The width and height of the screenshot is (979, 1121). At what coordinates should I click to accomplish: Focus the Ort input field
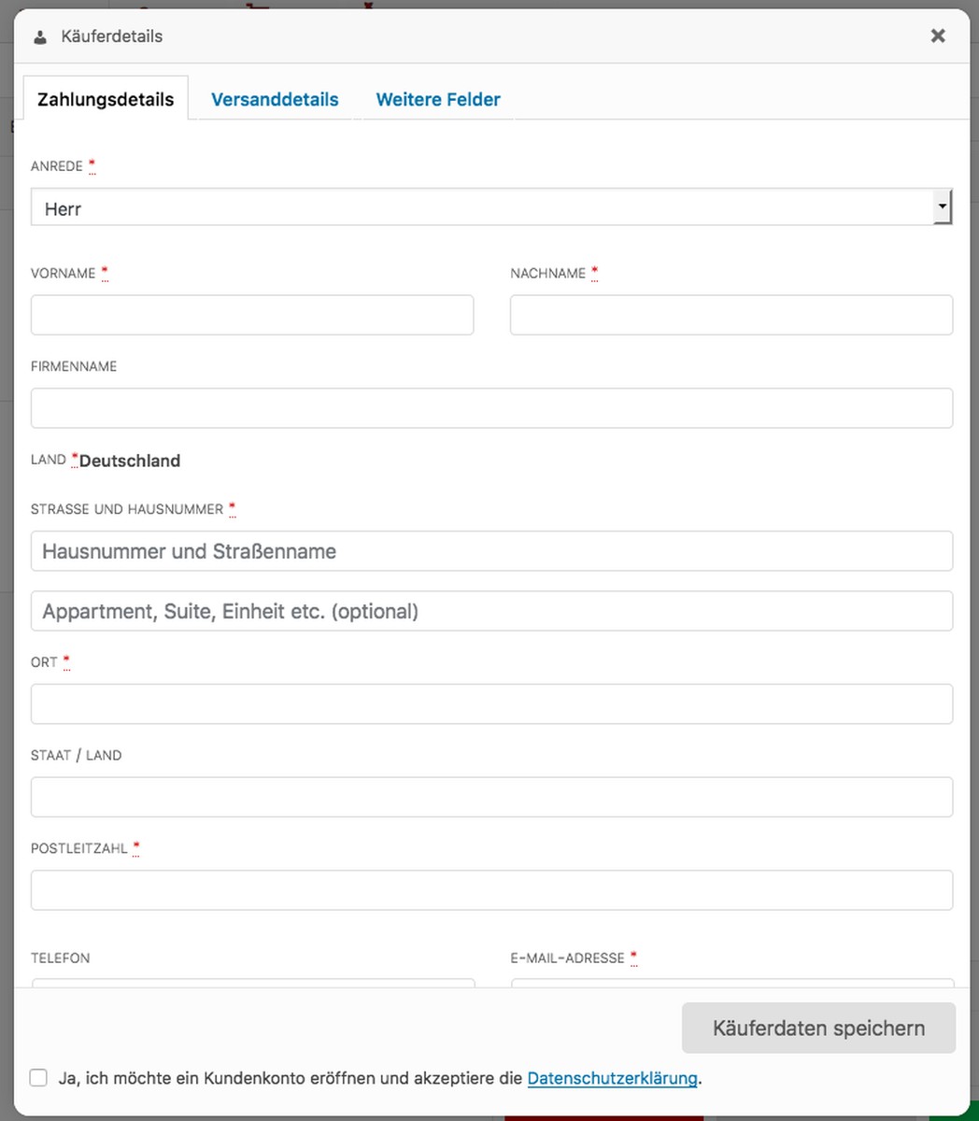491,703
